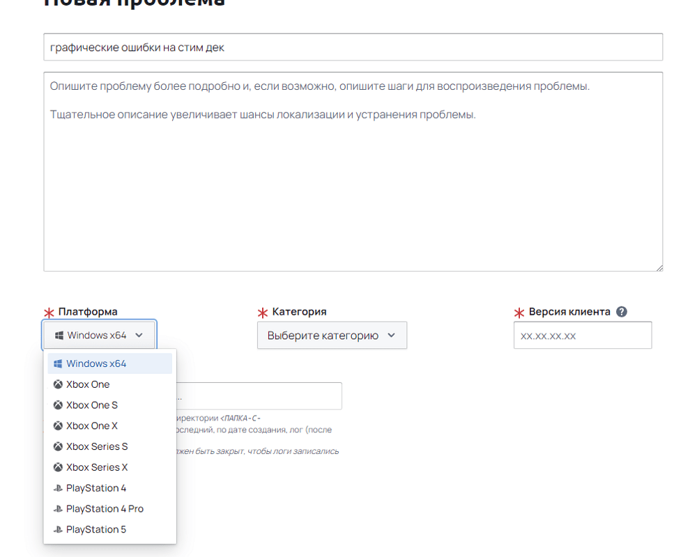Pick PlayStation 4 Pro platform option
The width and height of the screenshot is (697, 557).
tap(105, 509)
